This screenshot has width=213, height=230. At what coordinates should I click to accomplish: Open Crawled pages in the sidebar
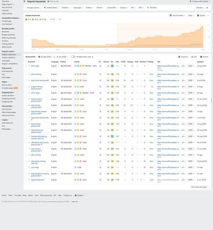(8, 88)
